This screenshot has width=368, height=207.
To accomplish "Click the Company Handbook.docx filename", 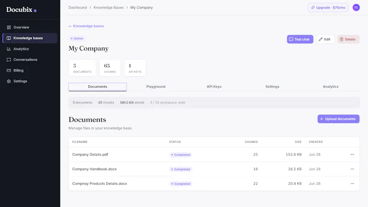I will (x=94, y=169).
